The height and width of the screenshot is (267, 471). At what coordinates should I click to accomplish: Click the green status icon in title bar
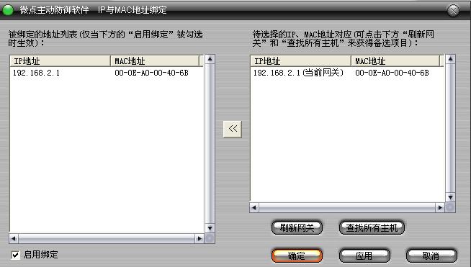[x=8, y=10]
